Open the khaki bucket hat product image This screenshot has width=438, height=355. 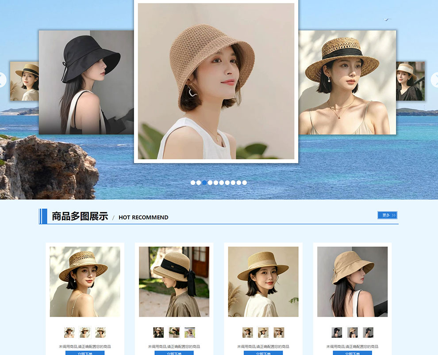(x=352, y=282)
